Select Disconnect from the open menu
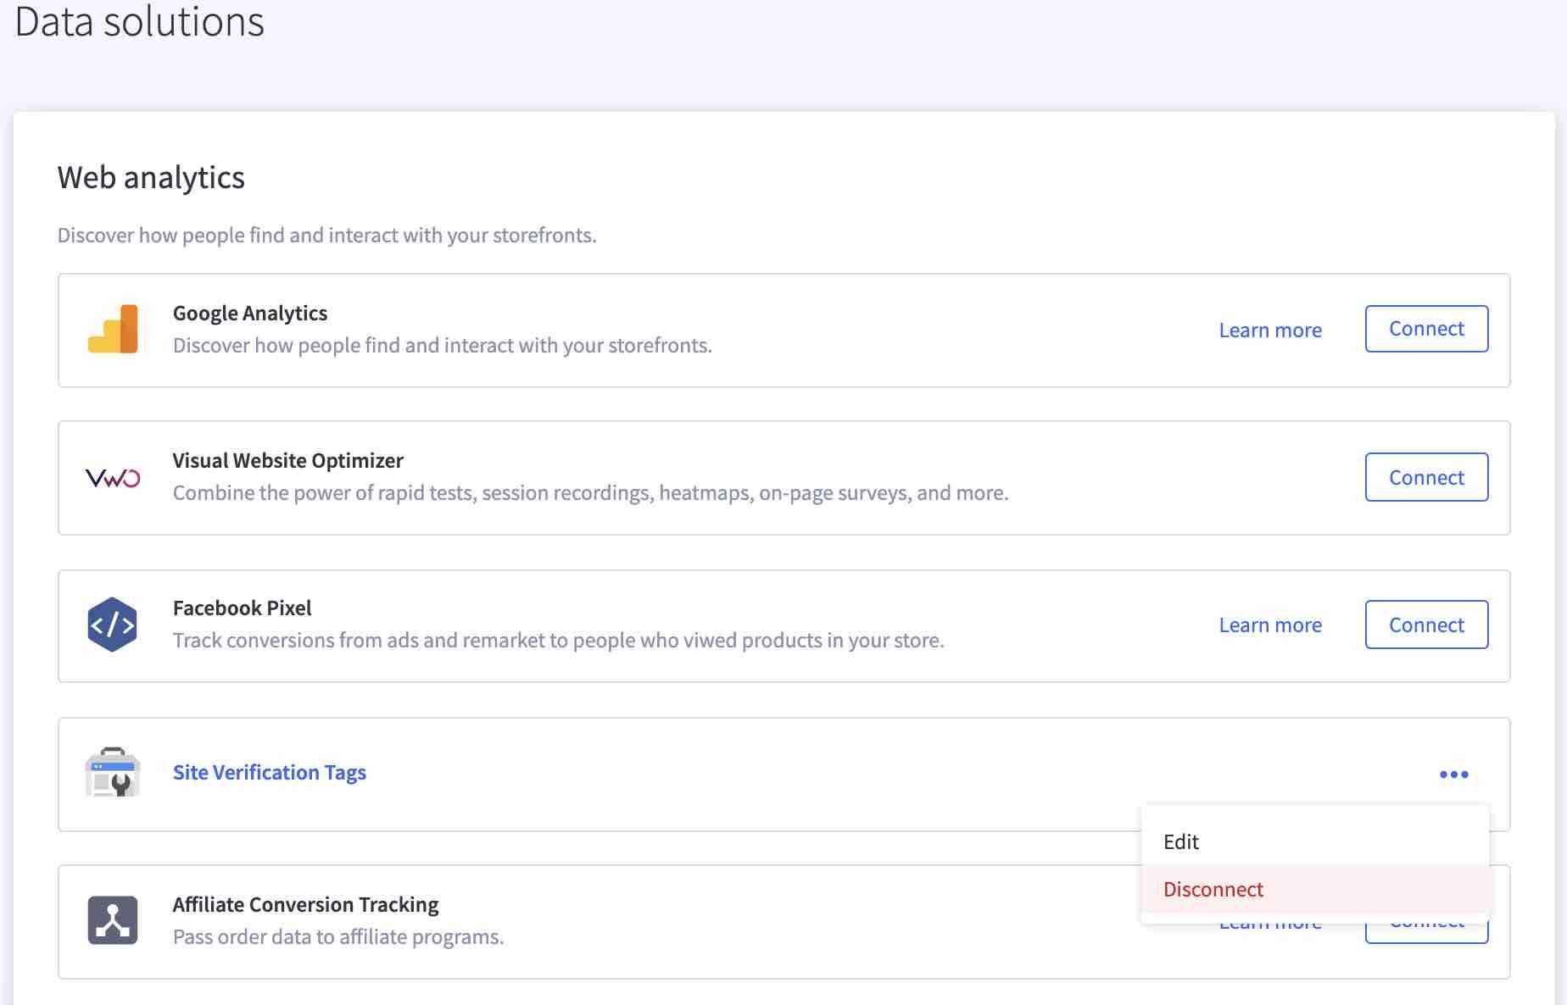1567x1005 pixels. pos(1213,889)
